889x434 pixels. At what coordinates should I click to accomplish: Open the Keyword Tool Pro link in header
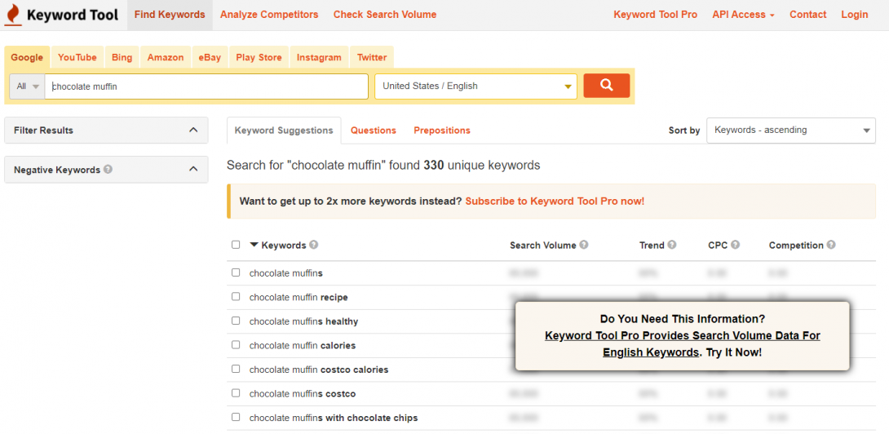tap(656, 15)
